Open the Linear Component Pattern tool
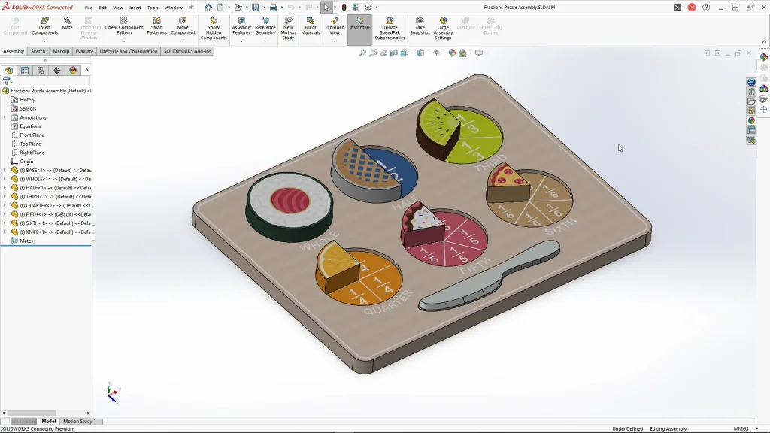The image size is (770, 433). pyautogui.click(x=124, y=26)
